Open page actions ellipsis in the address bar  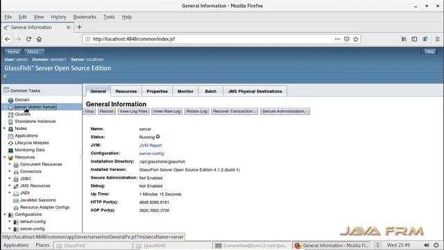(337, 39)
